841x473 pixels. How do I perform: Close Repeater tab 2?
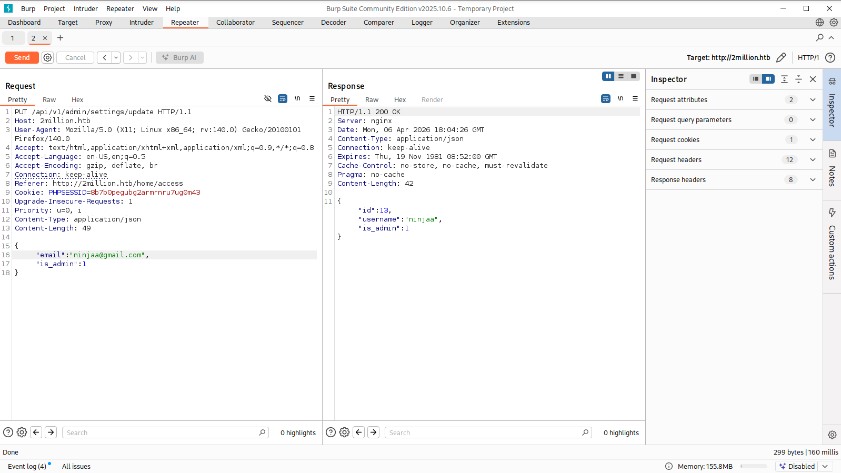tap(45, 38)
